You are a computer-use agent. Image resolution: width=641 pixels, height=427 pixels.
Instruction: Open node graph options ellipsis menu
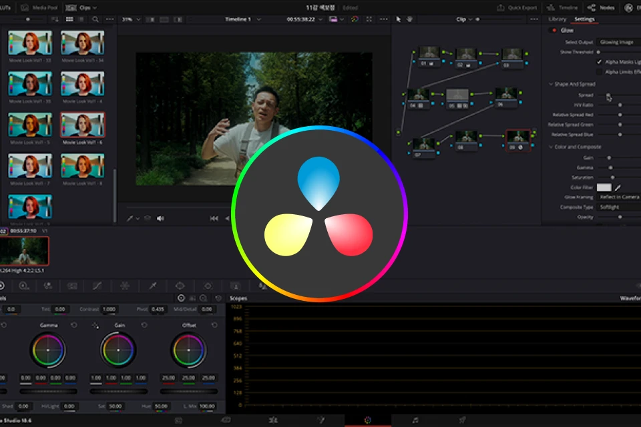click(x=534, y=19)
